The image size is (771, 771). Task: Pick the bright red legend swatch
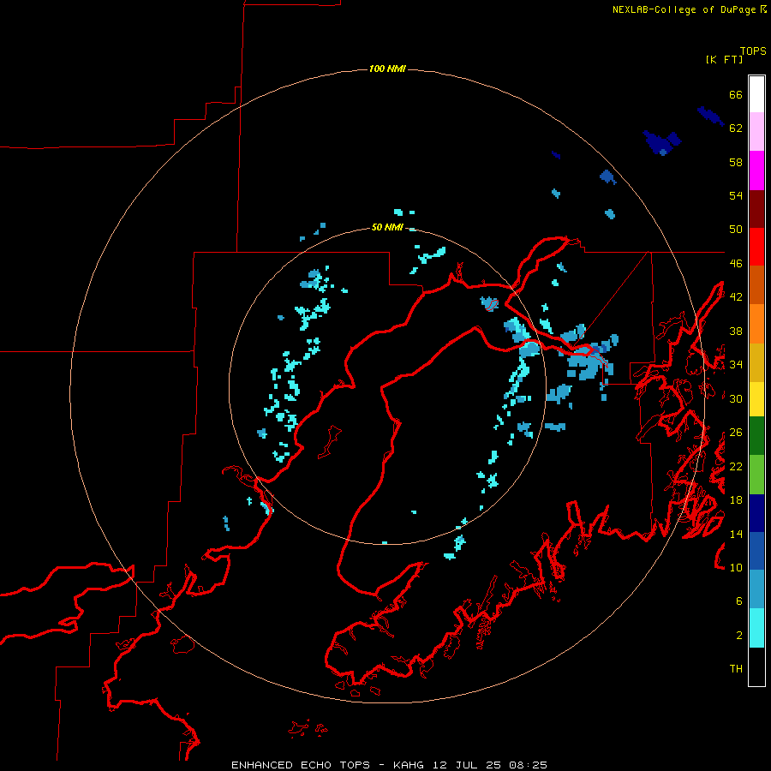[756, 247]
